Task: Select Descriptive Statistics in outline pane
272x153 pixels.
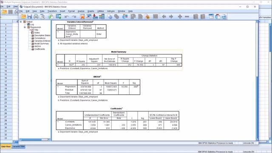Action: [42, 35]
